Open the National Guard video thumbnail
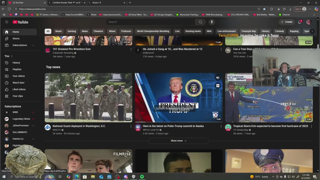 88,97
